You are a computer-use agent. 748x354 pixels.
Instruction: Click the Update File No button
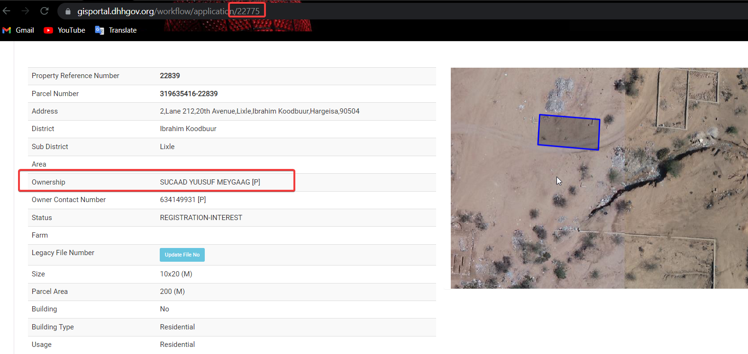(182, 255)
